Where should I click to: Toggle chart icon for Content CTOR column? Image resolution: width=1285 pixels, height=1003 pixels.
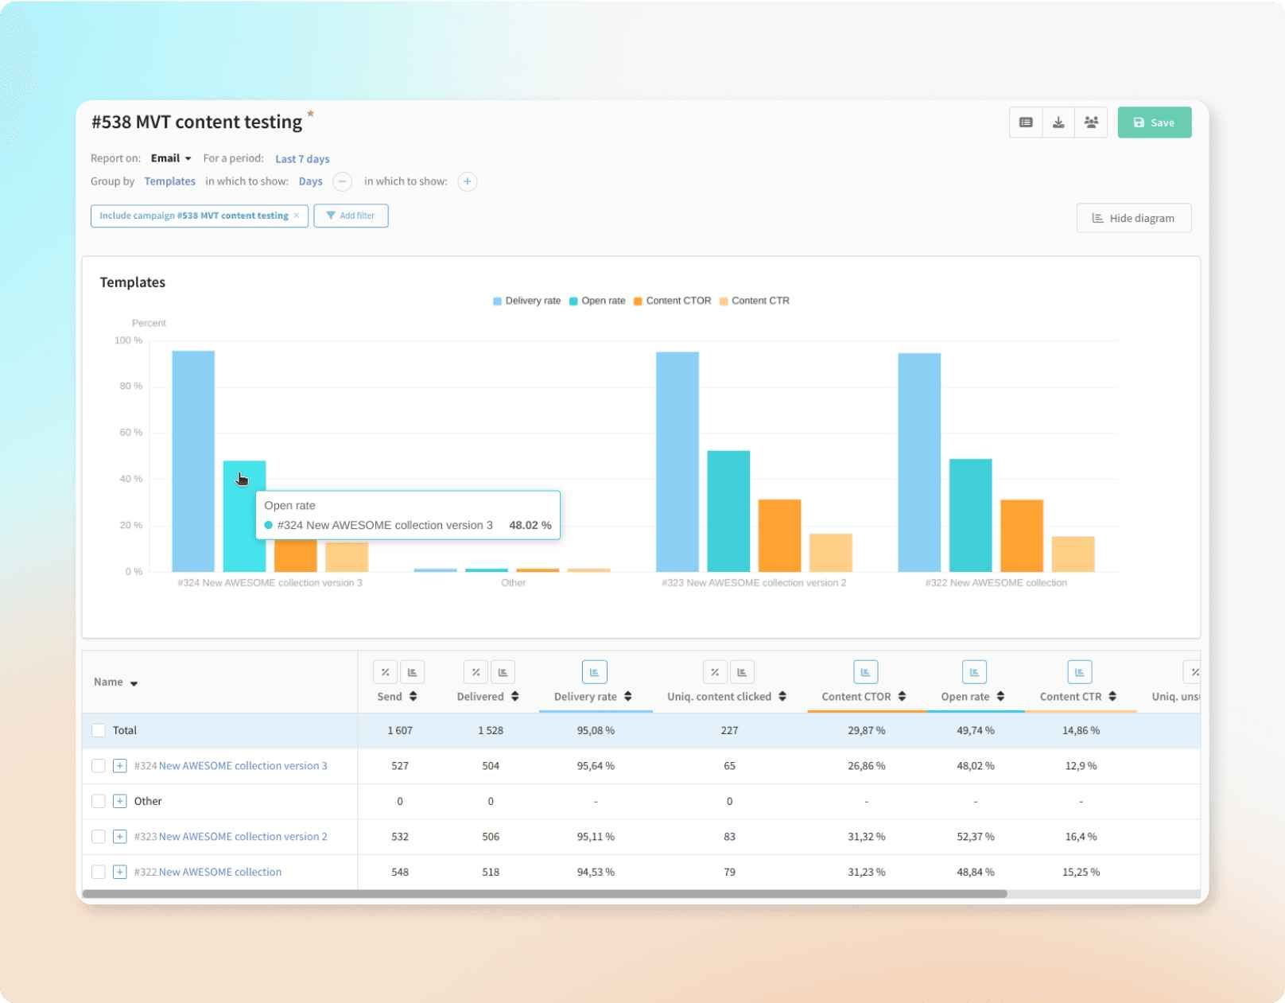pos(865,672)
